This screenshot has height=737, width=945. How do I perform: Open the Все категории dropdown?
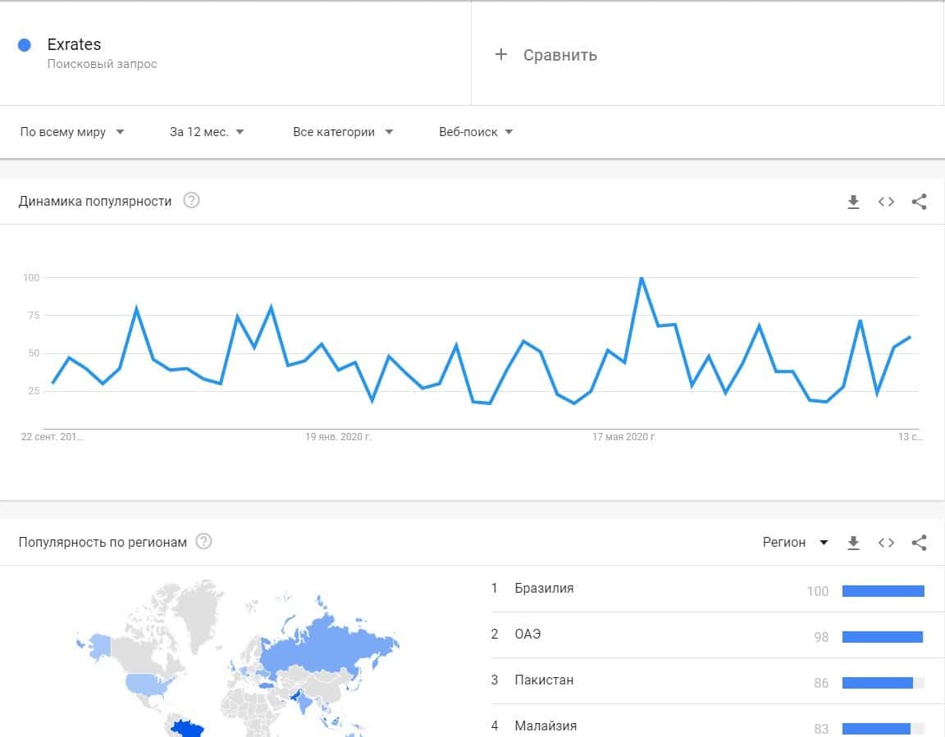pos(343,132)
